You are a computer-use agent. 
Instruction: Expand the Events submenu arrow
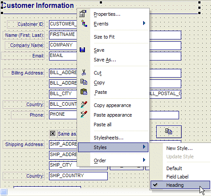click(x=144, y=23)
